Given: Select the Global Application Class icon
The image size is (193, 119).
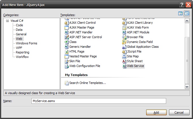Looking at the screenshot, I should [124, 47].
